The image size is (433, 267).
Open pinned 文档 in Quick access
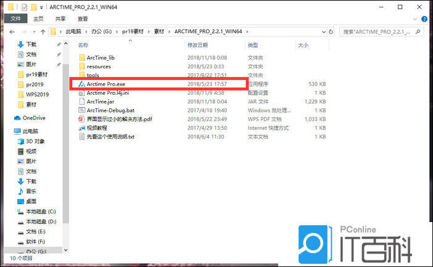(x=31, y=54)
